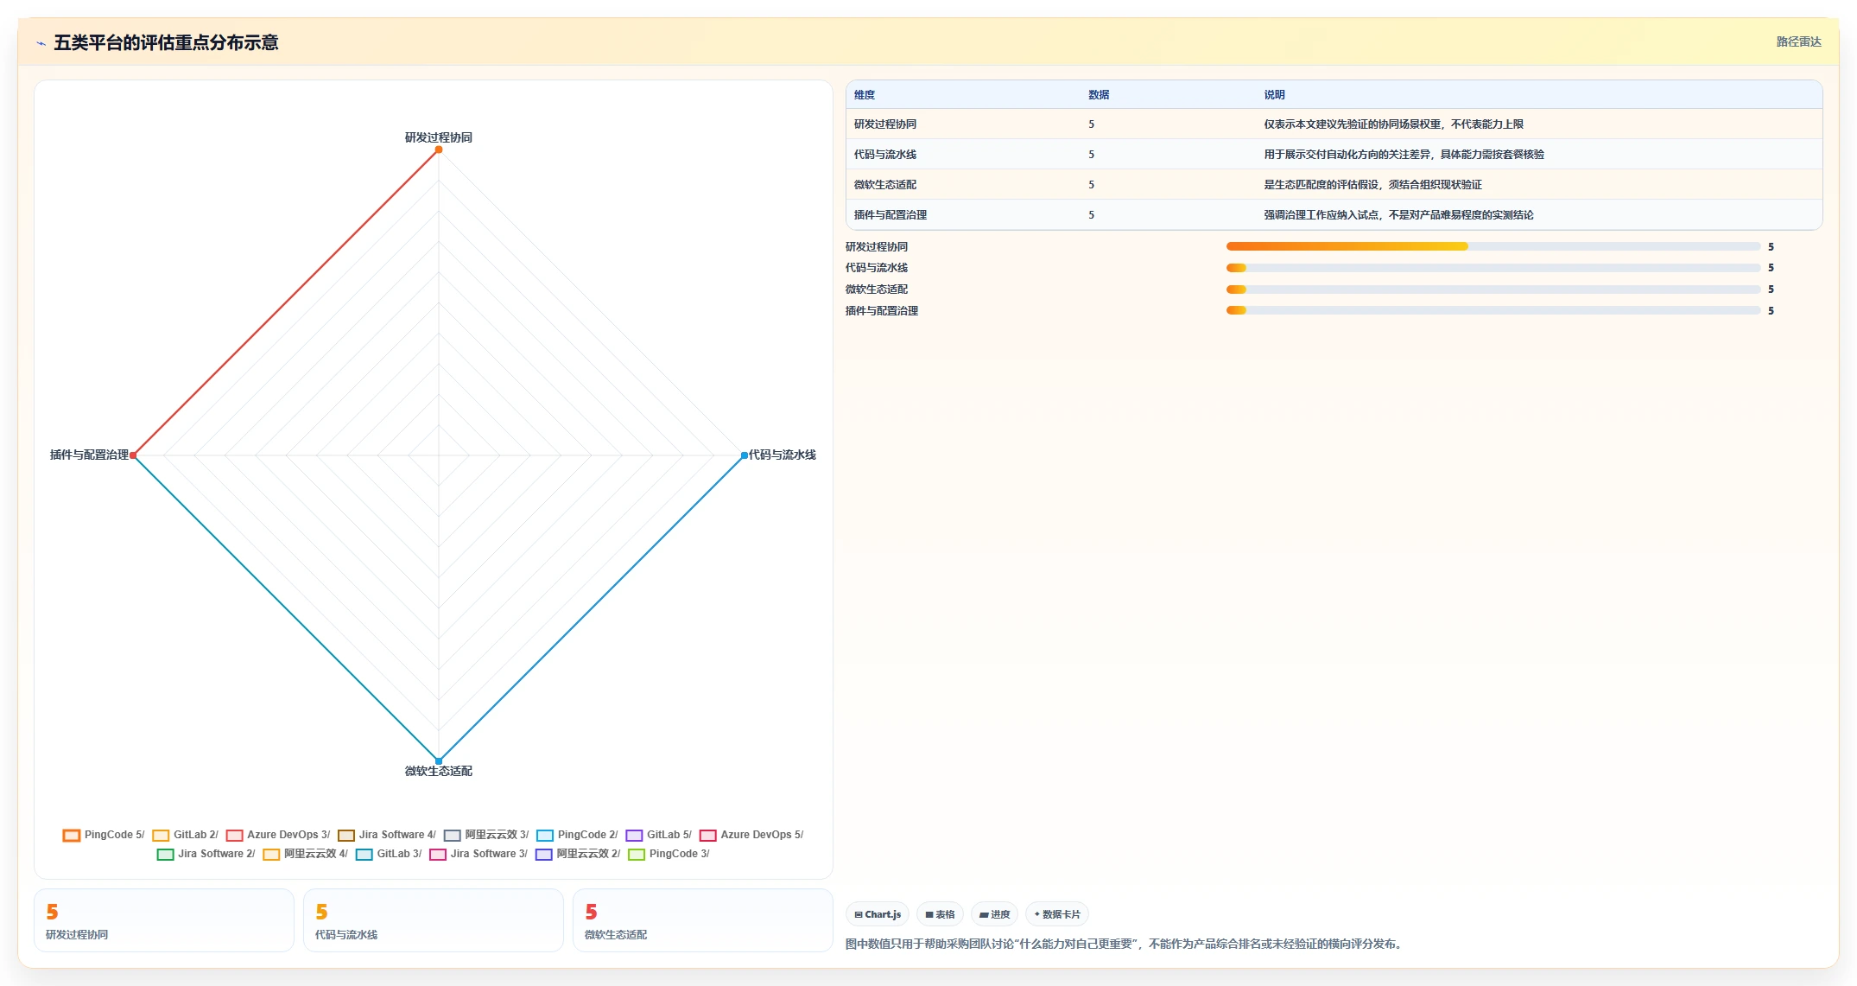Select the 微软生态适配 table row cell

[885, 185]
